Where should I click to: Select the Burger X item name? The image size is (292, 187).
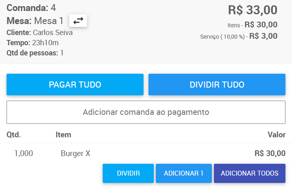coord(75,154)
